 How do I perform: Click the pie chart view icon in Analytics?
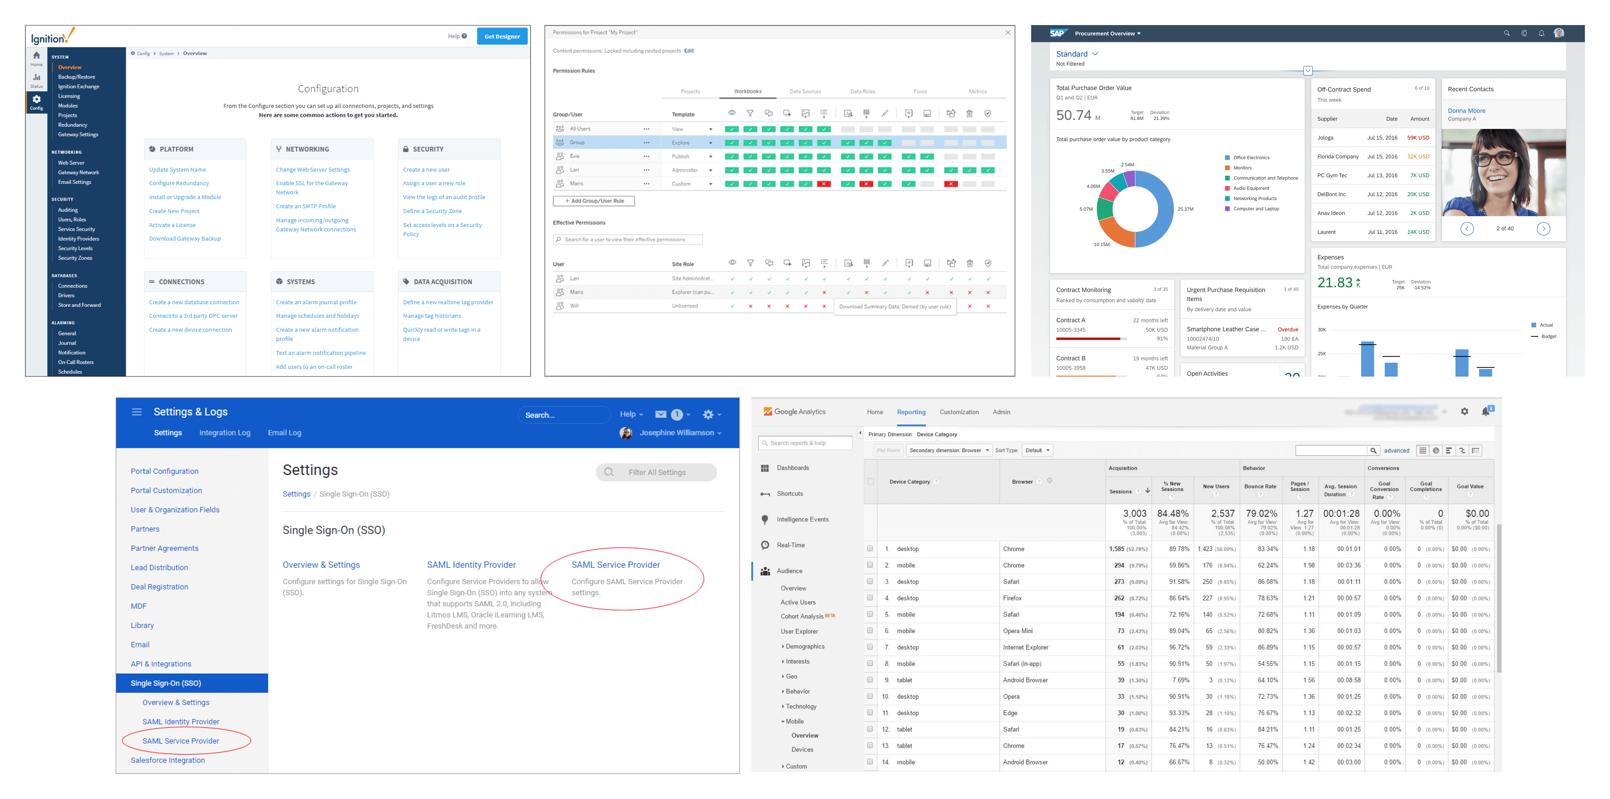tap(1436, 450)
